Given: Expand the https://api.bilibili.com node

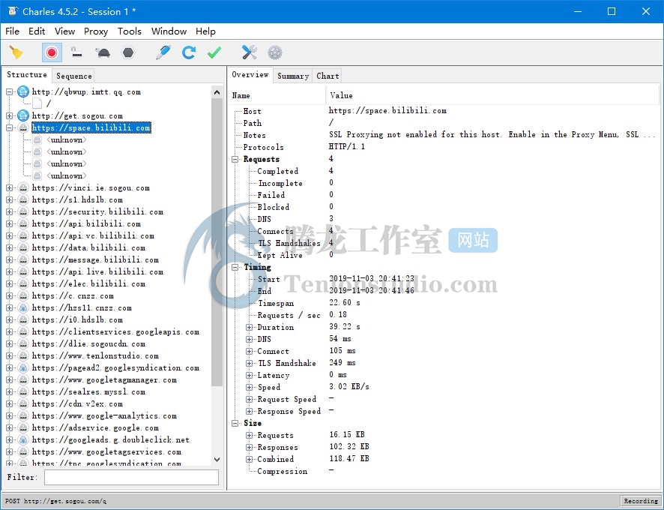Looking at the screenshot, I should coord(9,223).
